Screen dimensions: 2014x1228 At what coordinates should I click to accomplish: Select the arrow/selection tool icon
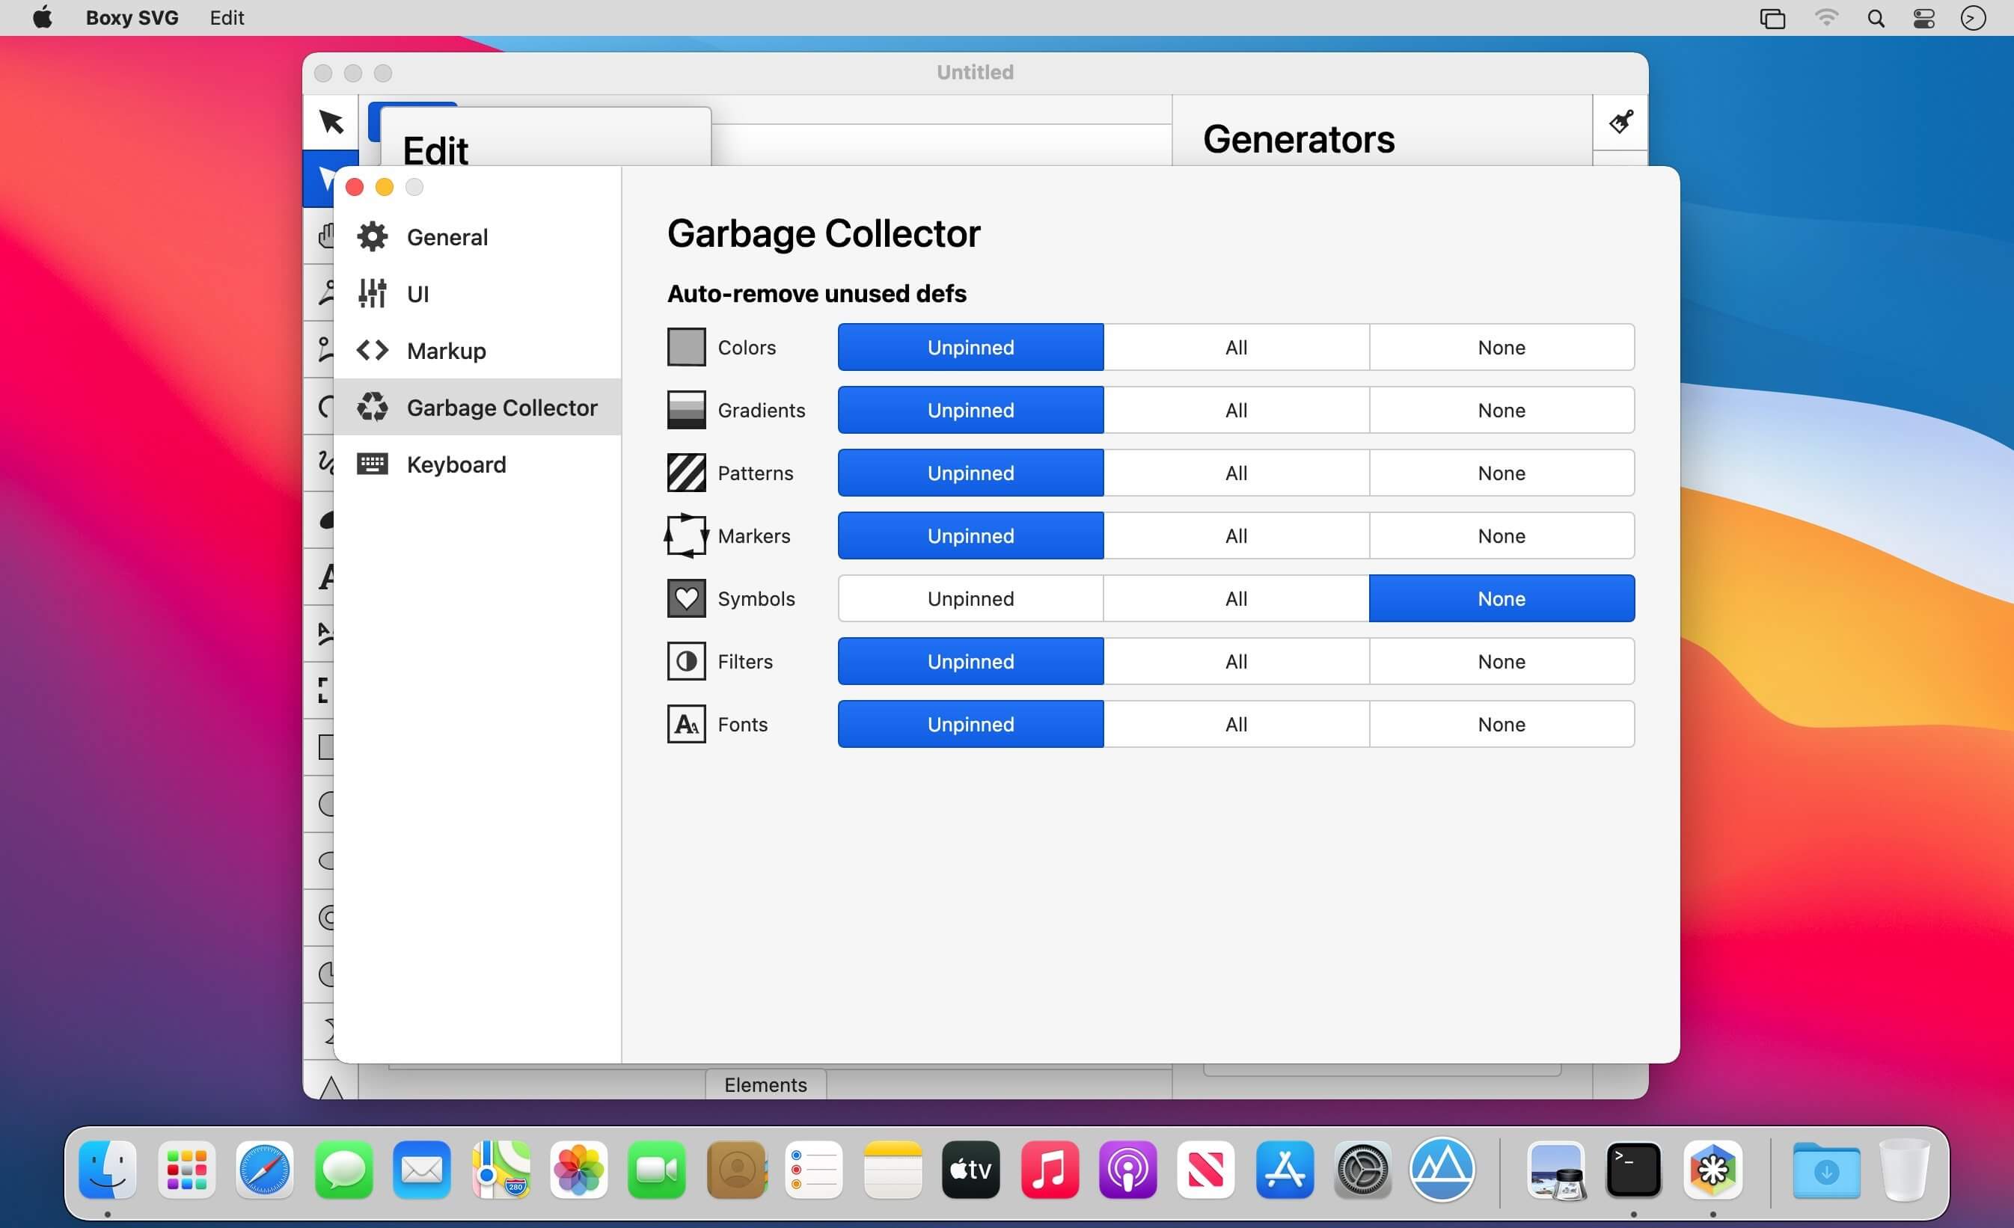point(328,122)
